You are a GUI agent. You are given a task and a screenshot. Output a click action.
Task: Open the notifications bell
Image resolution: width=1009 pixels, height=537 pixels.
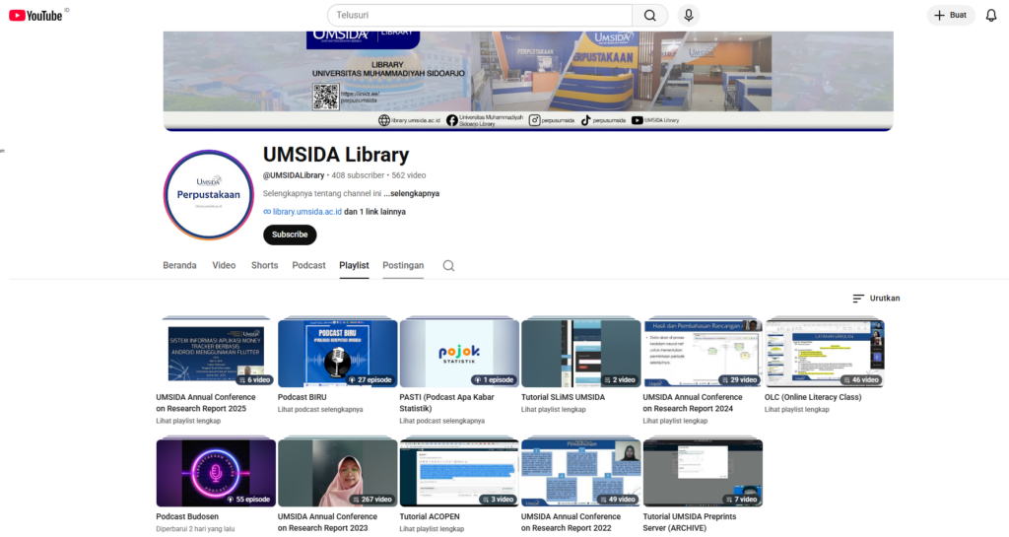(x=991, y=16)
